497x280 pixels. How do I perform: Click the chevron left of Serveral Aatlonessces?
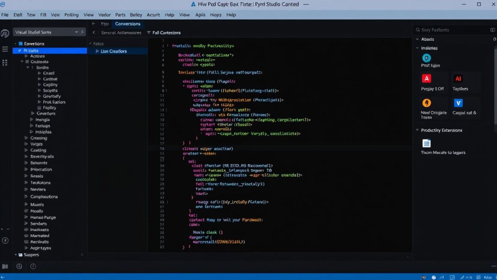[x=94, y=32]
